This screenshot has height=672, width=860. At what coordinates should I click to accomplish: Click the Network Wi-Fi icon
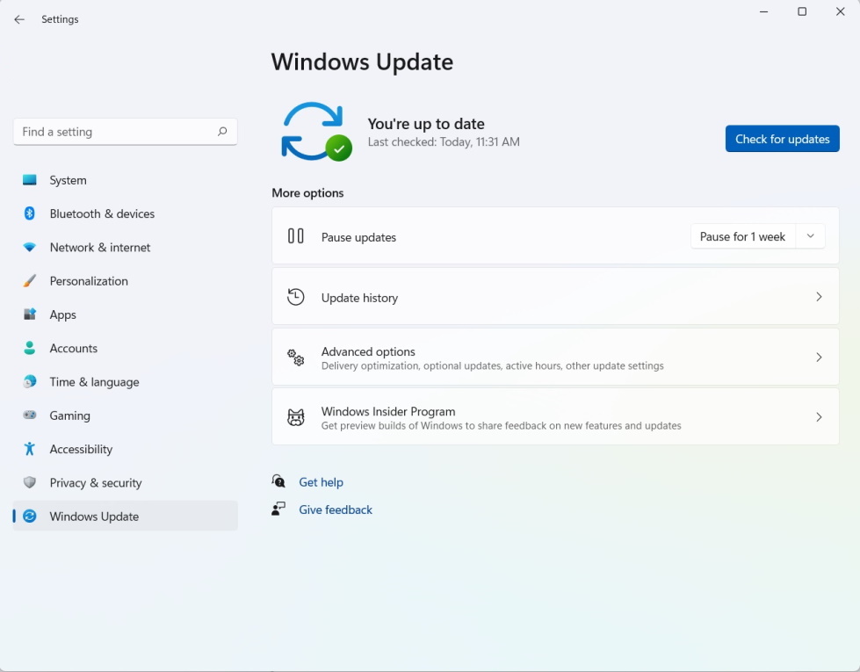(x=30, y=248)
